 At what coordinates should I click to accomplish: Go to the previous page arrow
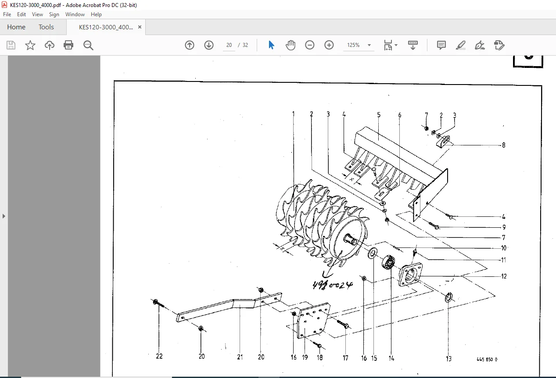point(190,45)
